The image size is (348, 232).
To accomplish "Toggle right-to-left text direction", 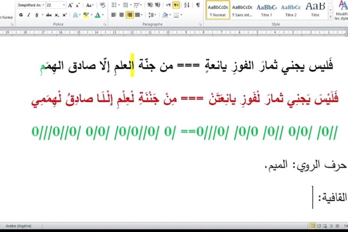I will click(x=176, y=5).
